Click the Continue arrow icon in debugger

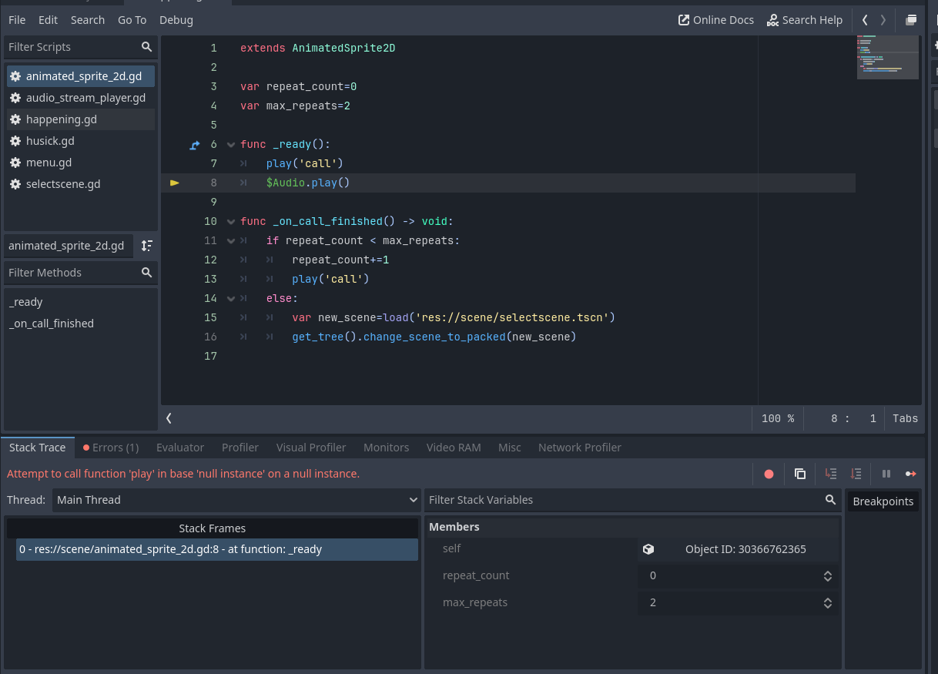(911, 474)
